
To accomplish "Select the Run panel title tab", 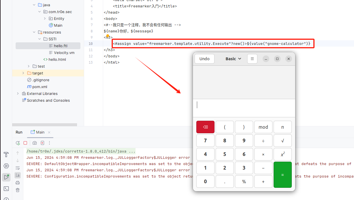I will (19, 132).
